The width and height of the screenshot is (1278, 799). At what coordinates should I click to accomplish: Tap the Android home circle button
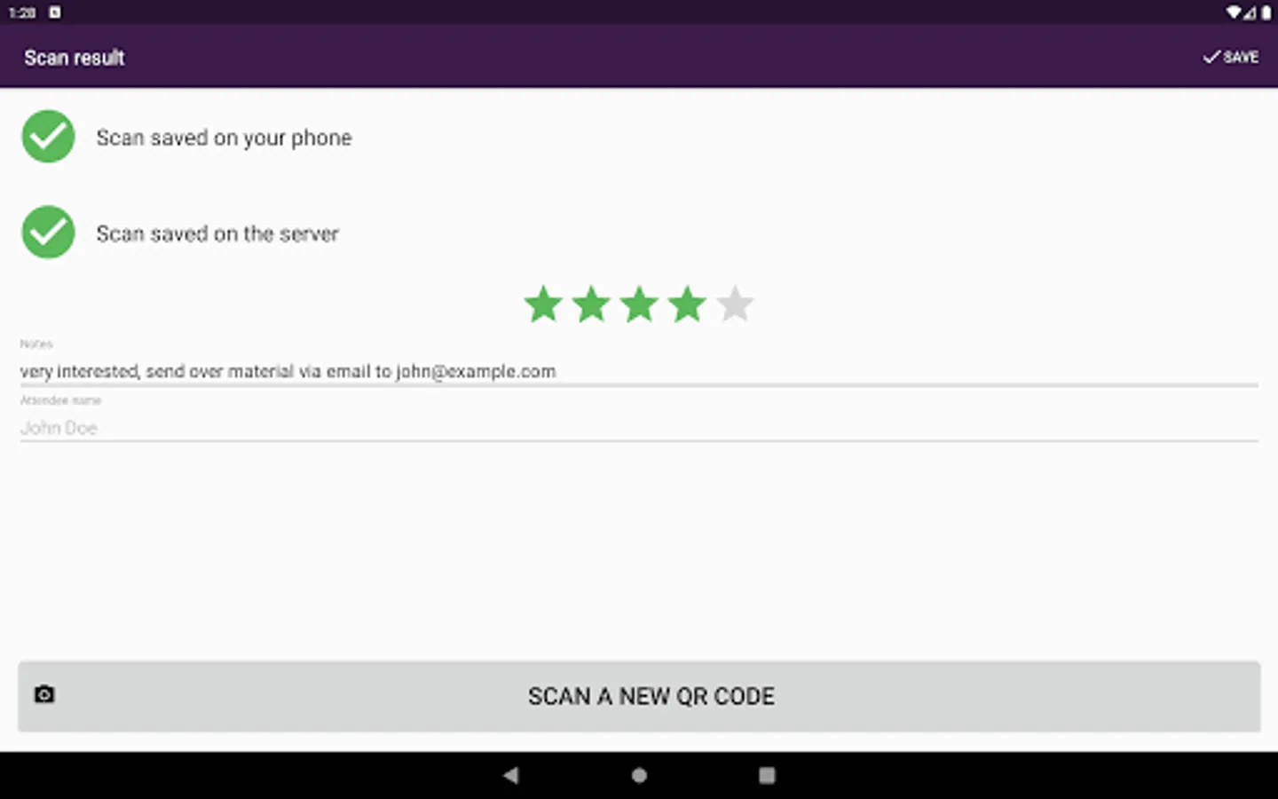point(639,775)
